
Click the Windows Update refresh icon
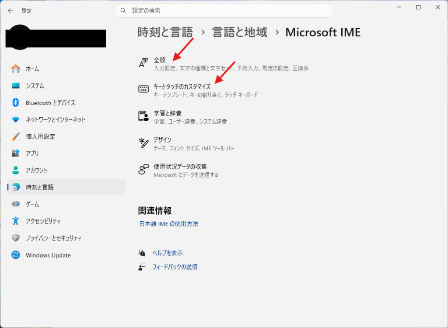(x=16, y=255)
